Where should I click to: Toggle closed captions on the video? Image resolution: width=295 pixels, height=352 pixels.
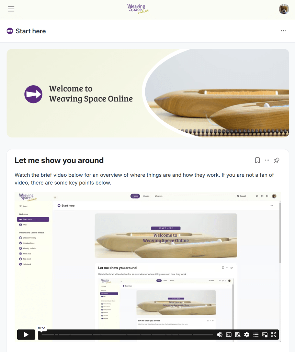(229, 335)
